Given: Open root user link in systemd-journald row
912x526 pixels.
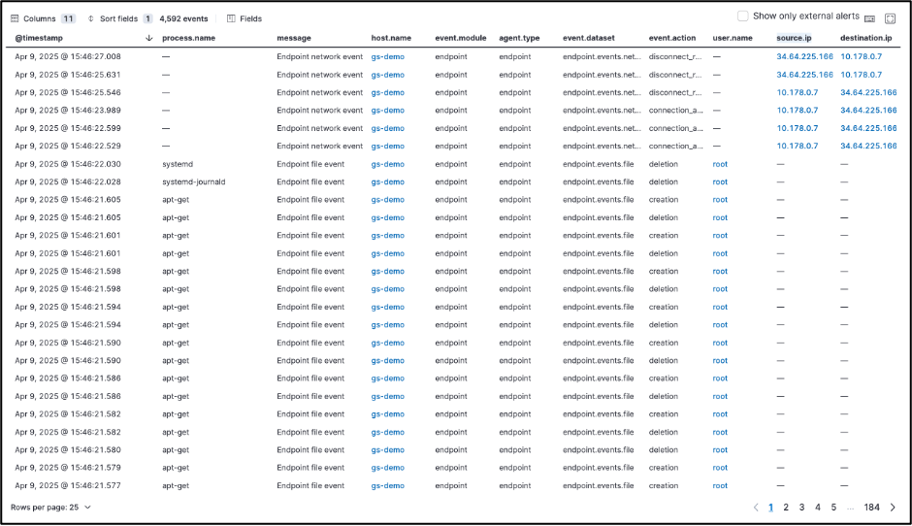Looking at the screenshot, I should [720, 182].
